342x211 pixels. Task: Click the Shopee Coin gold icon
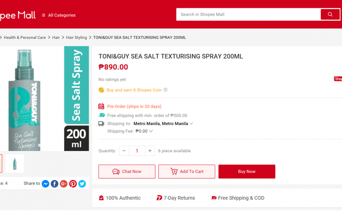click(101, 90)
